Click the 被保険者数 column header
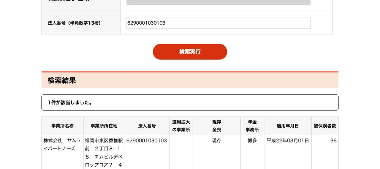380x169 pixels. 325,126
